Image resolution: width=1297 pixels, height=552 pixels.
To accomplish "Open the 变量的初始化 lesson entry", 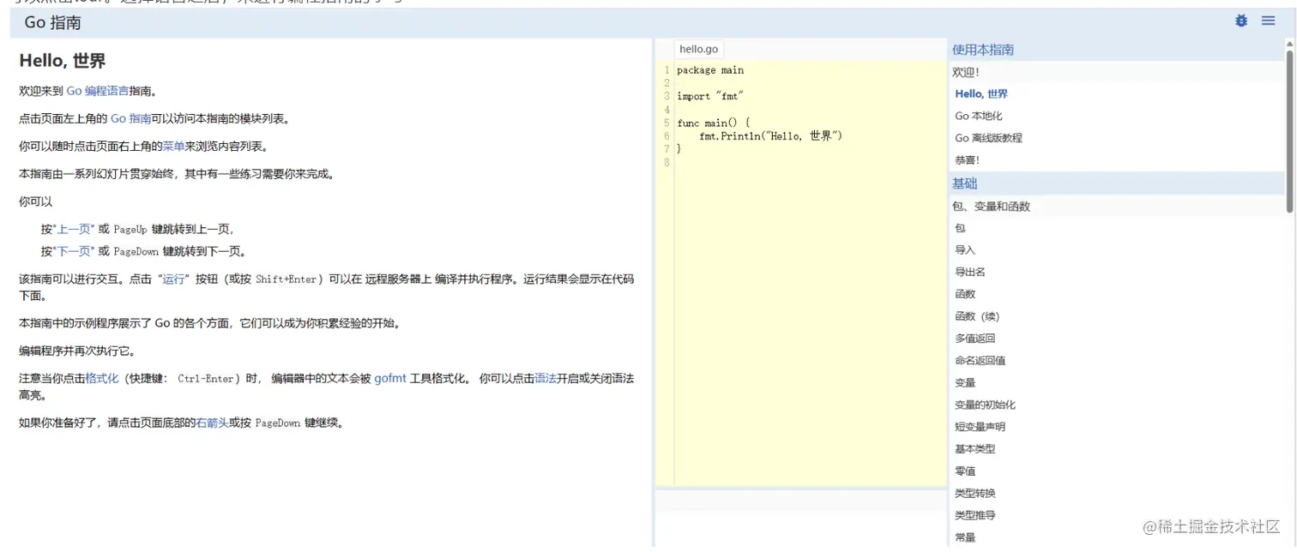I will click(x=986, y=405).
